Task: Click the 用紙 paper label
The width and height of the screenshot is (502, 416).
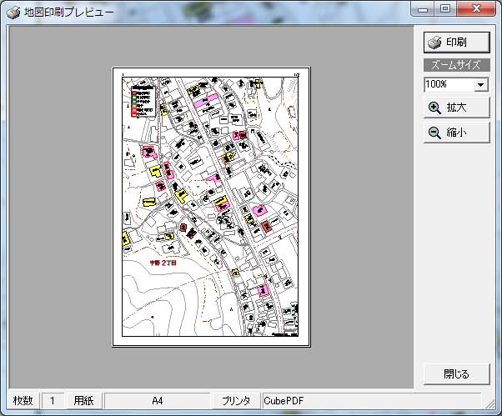Action: [83, 401]
